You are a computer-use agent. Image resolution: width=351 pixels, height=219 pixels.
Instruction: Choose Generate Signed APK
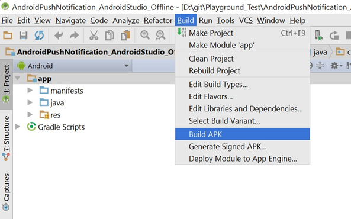[x=243, y=146]
